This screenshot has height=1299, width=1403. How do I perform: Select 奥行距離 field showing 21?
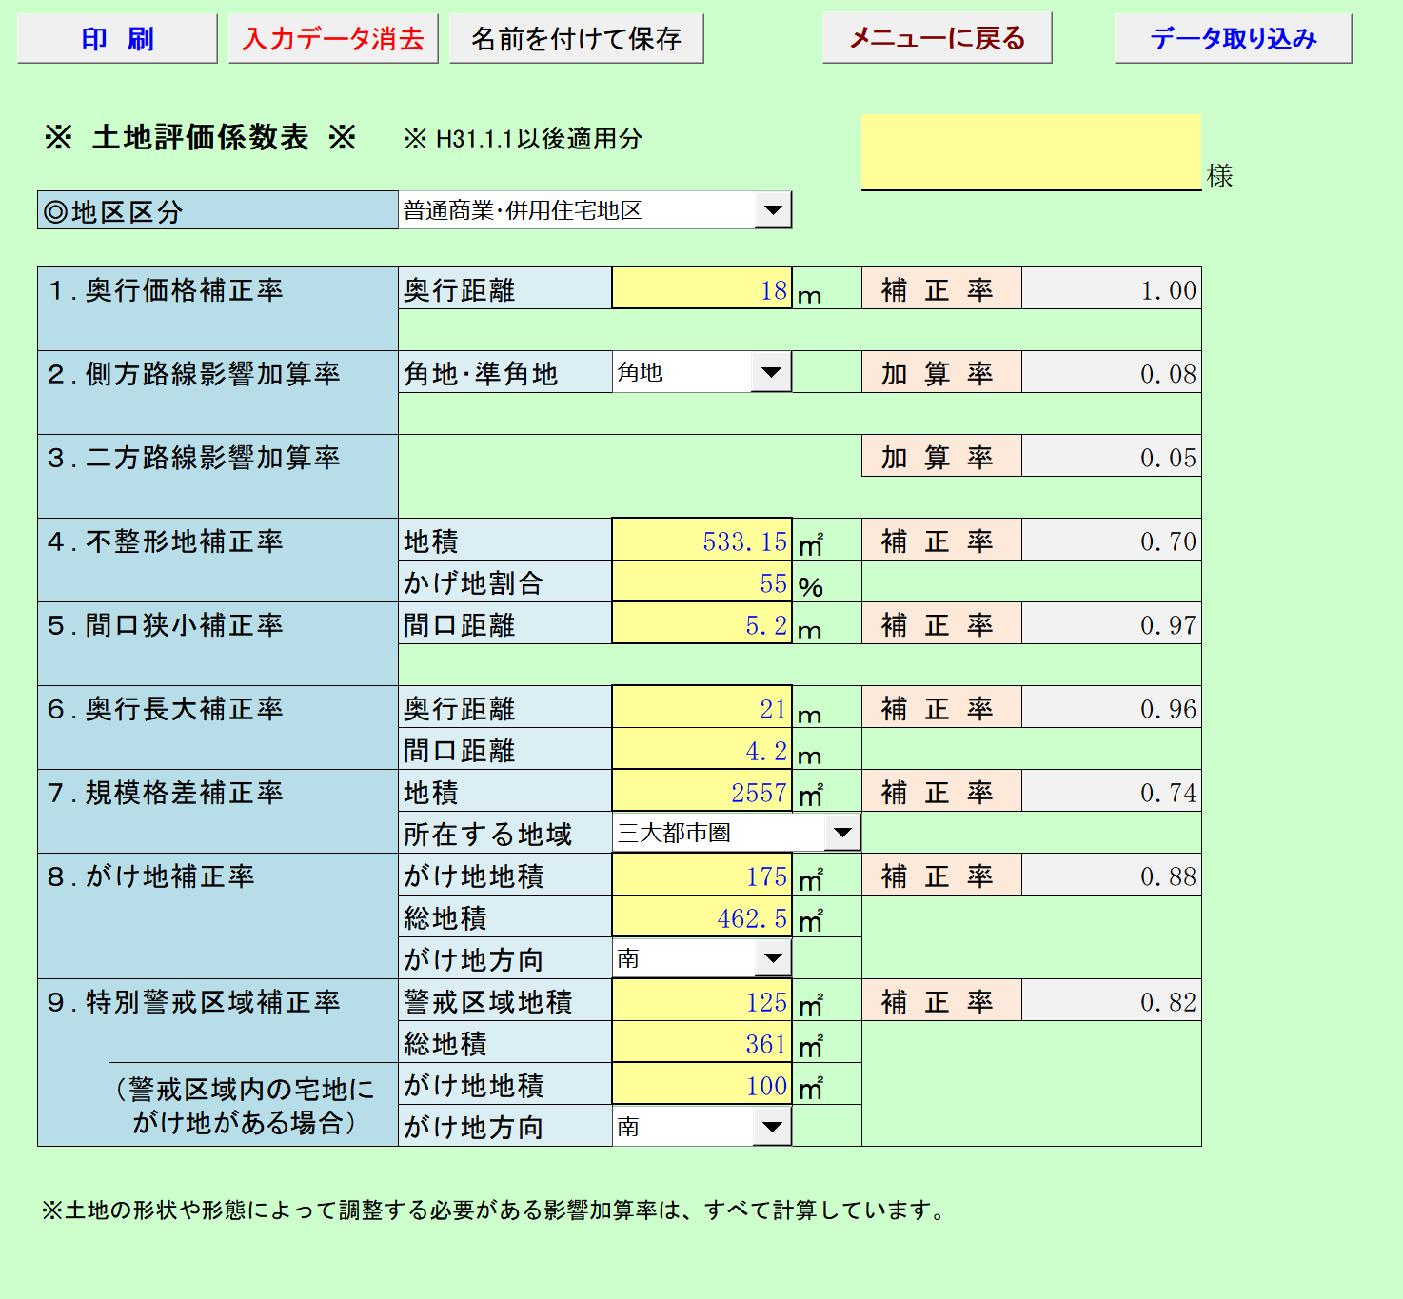tap(701, 707)
